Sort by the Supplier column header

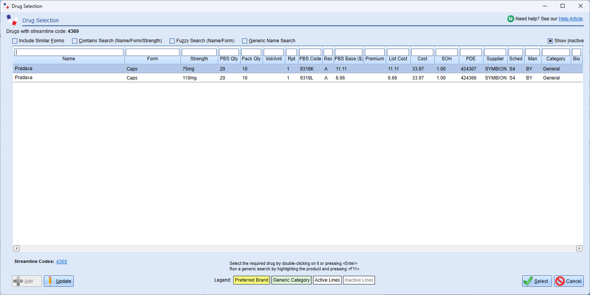pyautogui.click(x=495, y=59)
